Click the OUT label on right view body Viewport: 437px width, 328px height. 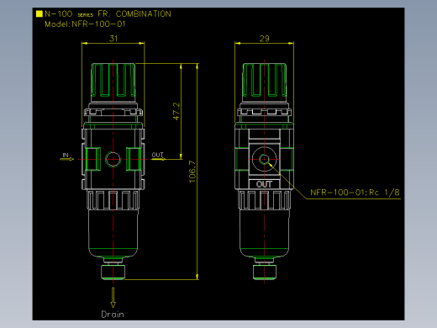(264, 184)
